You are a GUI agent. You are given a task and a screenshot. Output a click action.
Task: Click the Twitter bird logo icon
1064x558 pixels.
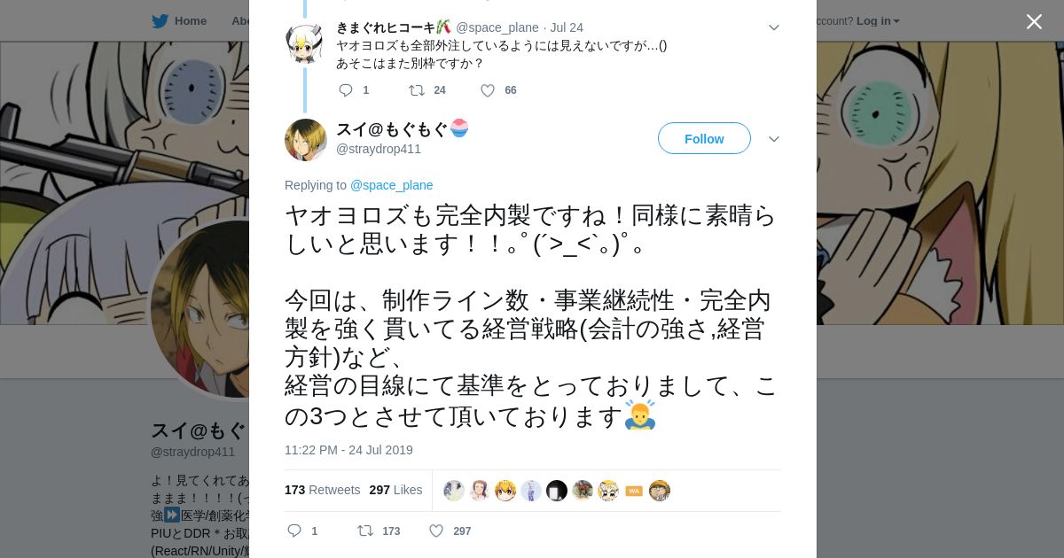[x=160, y=20]
